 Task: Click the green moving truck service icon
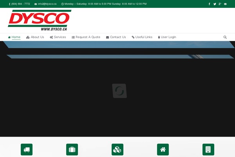click(x=27, y=150)
